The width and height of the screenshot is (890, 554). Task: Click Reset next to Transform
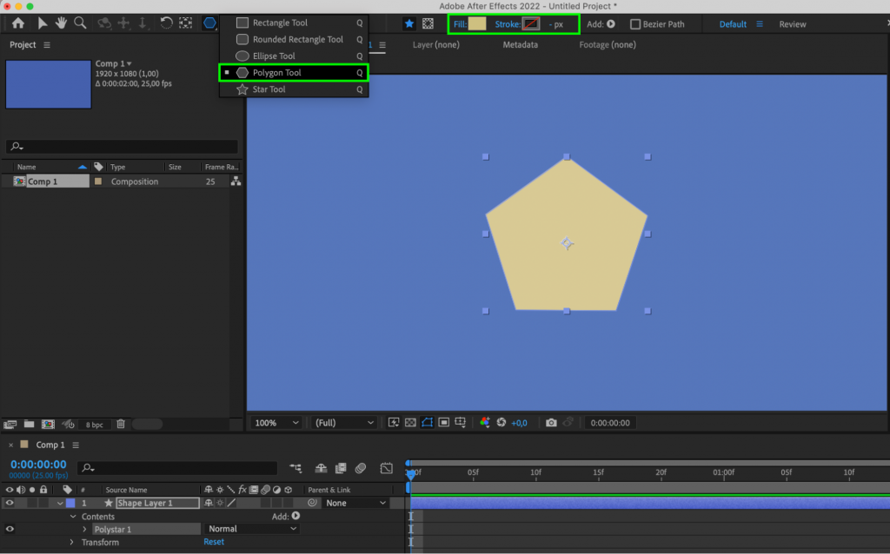213,541
